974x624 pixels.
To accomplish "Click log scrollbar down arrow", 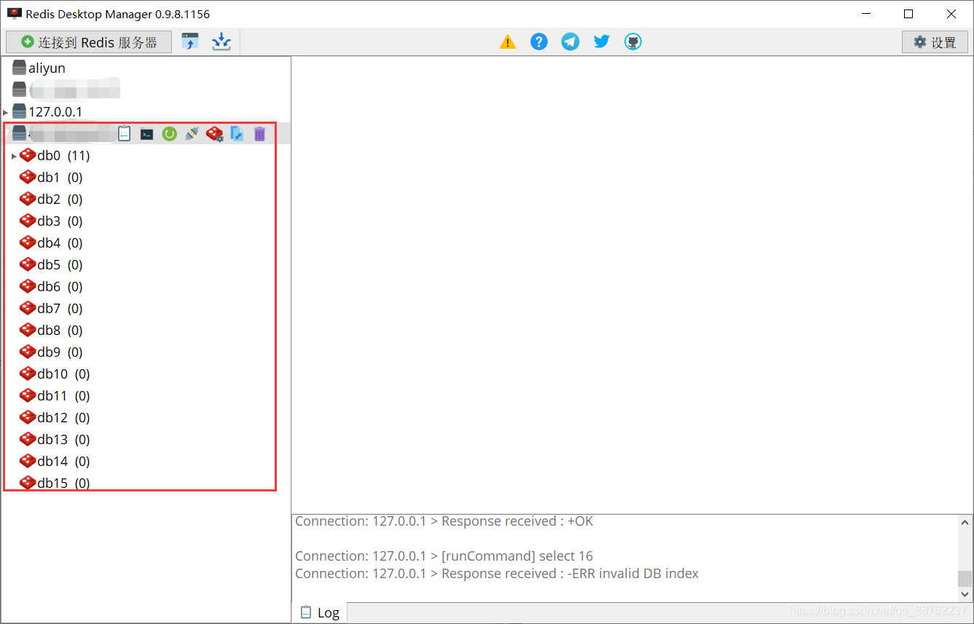I will [965, 595].
